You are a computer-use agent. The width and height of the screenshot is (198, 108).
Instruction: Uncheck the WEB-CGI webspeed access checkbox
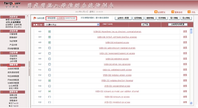point(50,42)
